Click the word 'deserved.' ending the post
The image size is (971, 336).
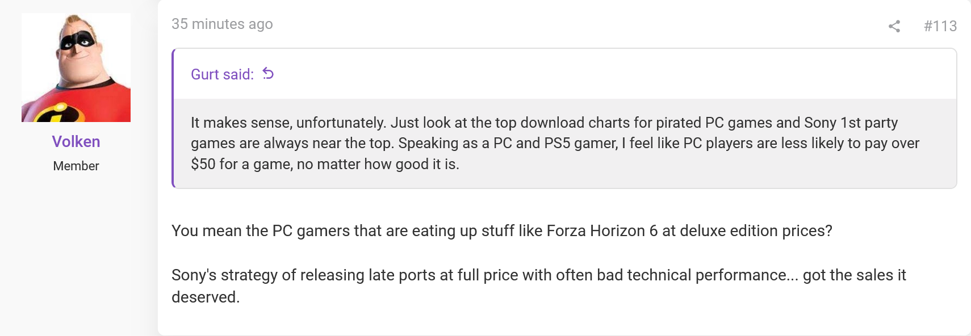point(206,297)
